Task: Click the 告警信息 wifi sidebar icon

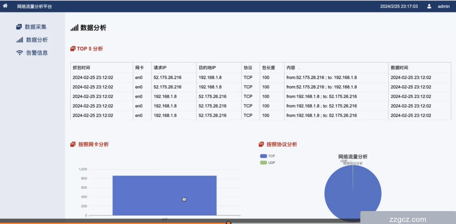Action: pyautogui.click(x=19, y=53)
